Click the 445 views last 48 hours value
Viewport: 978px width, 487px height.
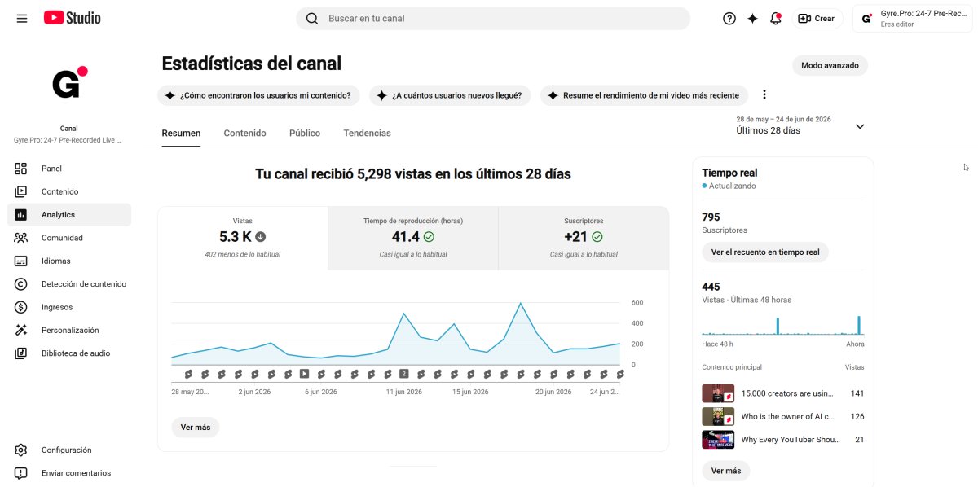tap(711, 287)
